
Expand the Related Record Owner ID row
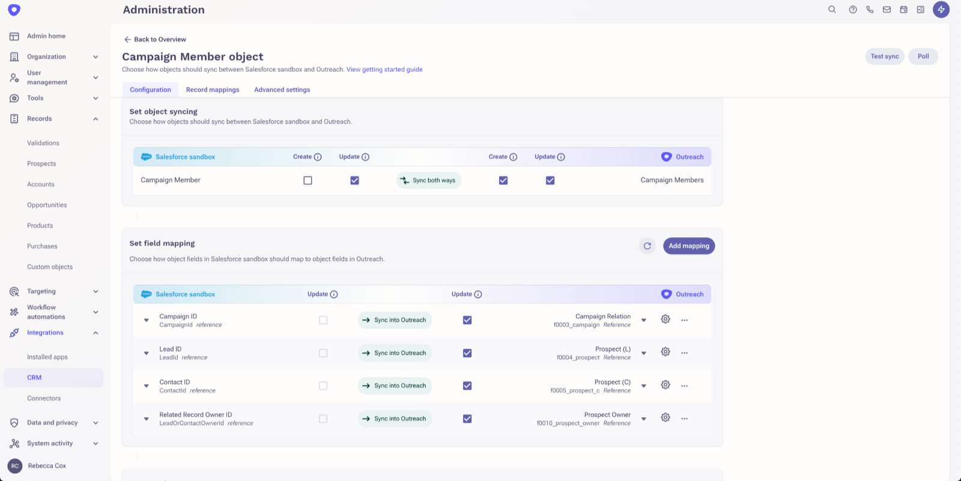[146, 419]
